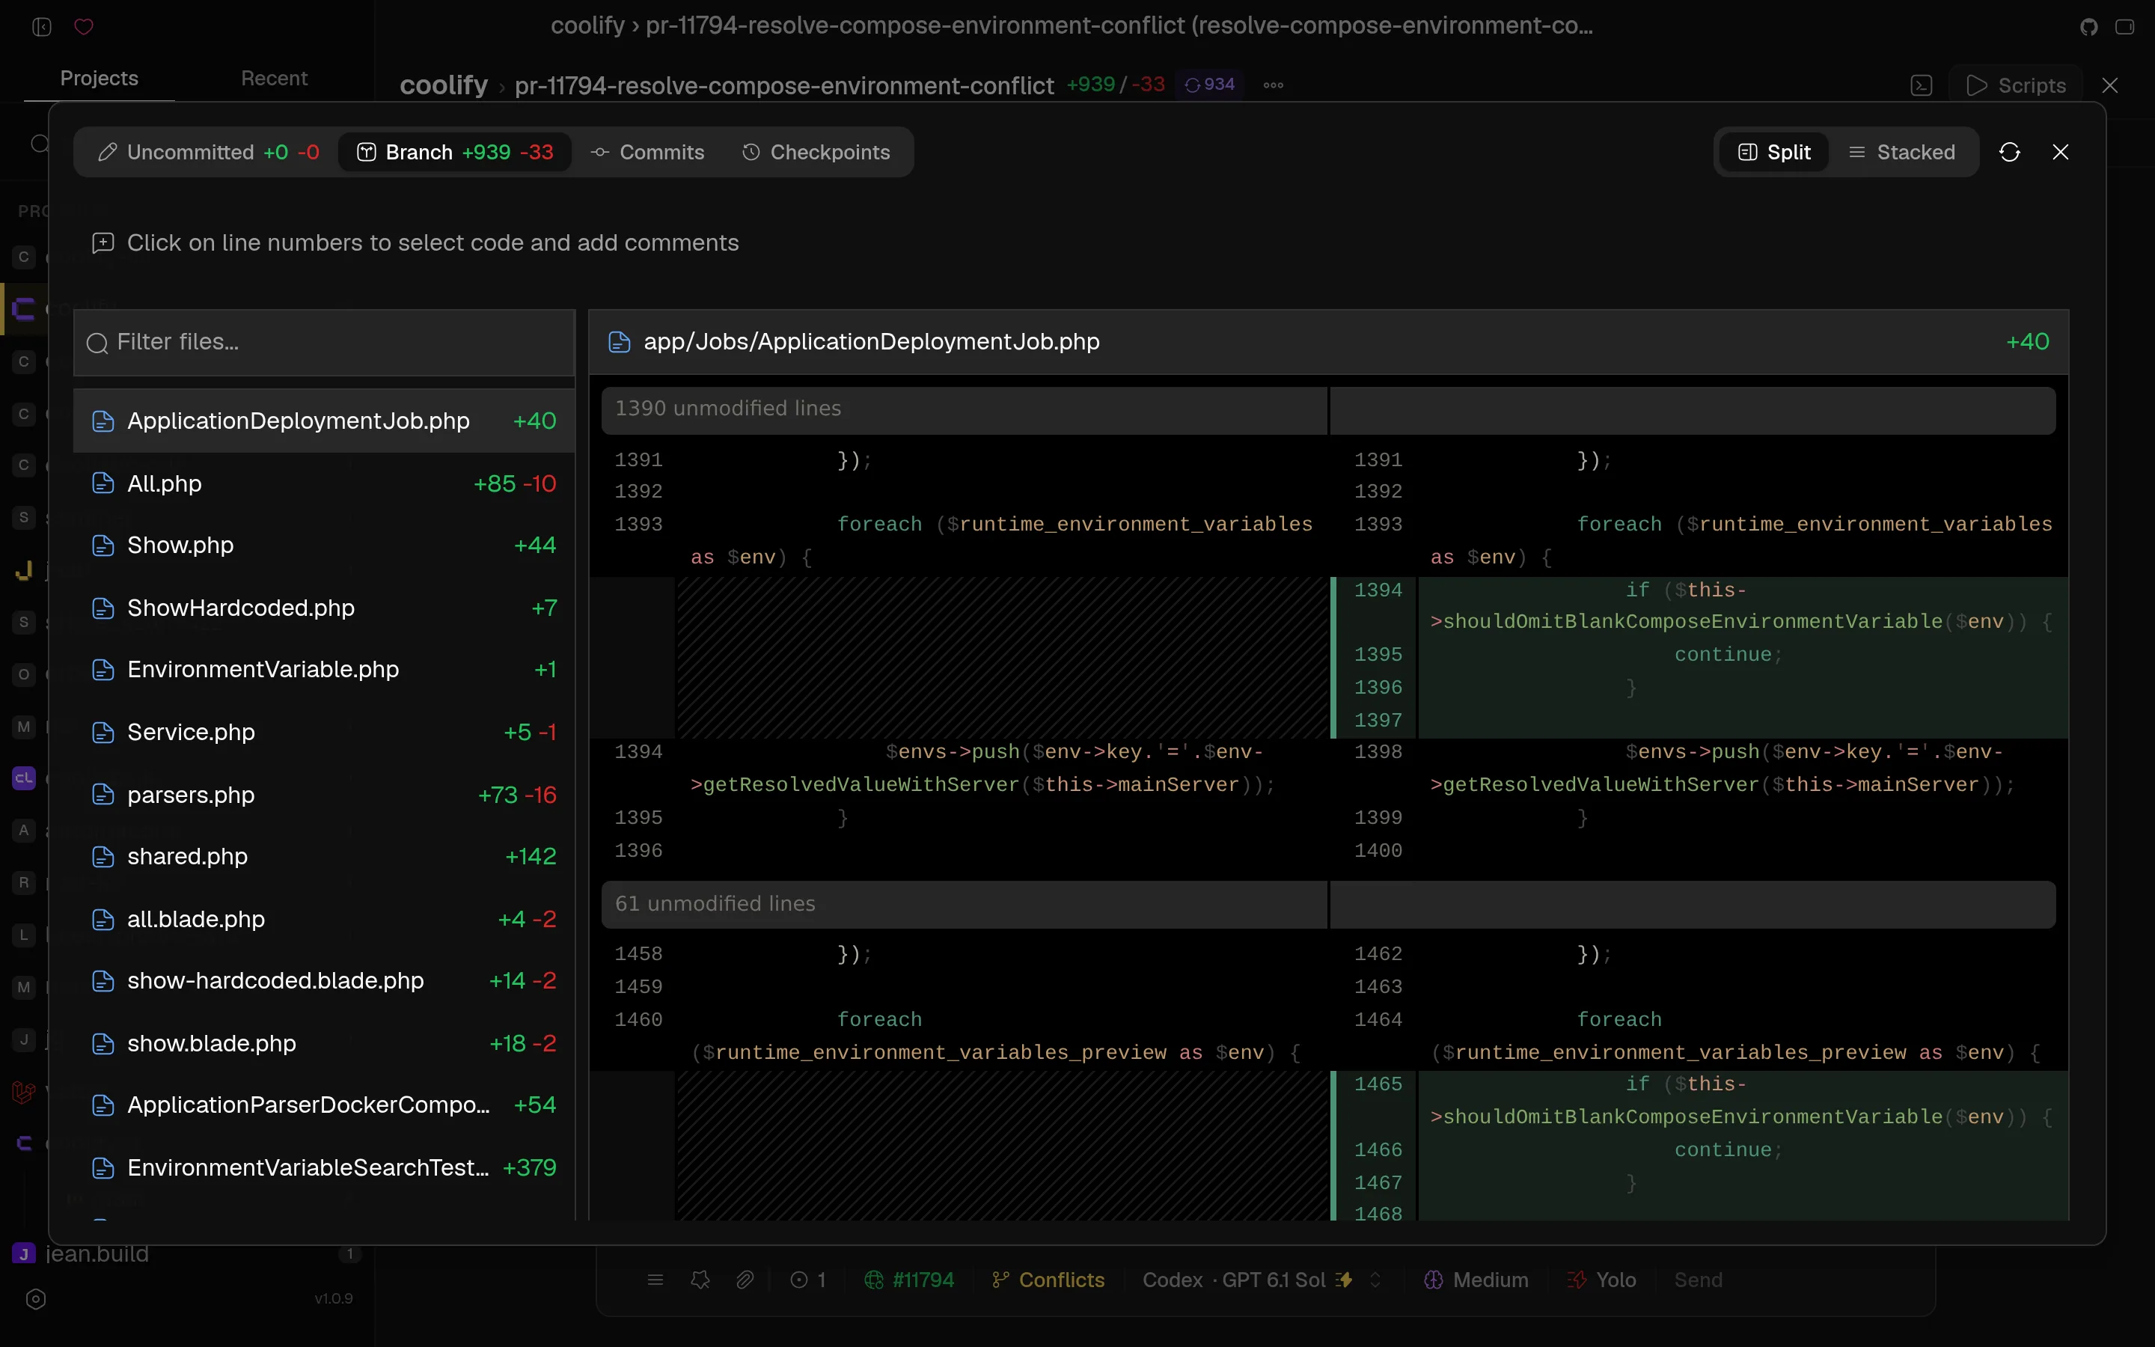2155x1347 pixels.
Task: Open All.php diff
Action: point(324,483)
